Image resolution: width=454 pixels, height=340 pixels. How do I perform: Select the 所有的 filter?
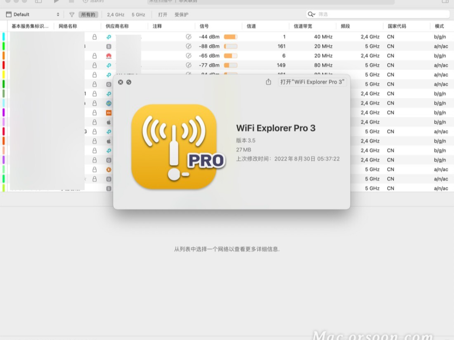tap(88, 15)
